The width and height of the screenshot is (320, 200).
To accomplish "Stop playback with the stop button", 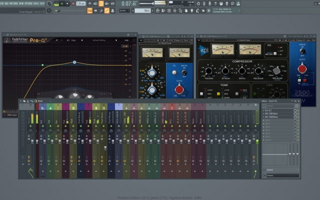I will [x=67, y=3].
